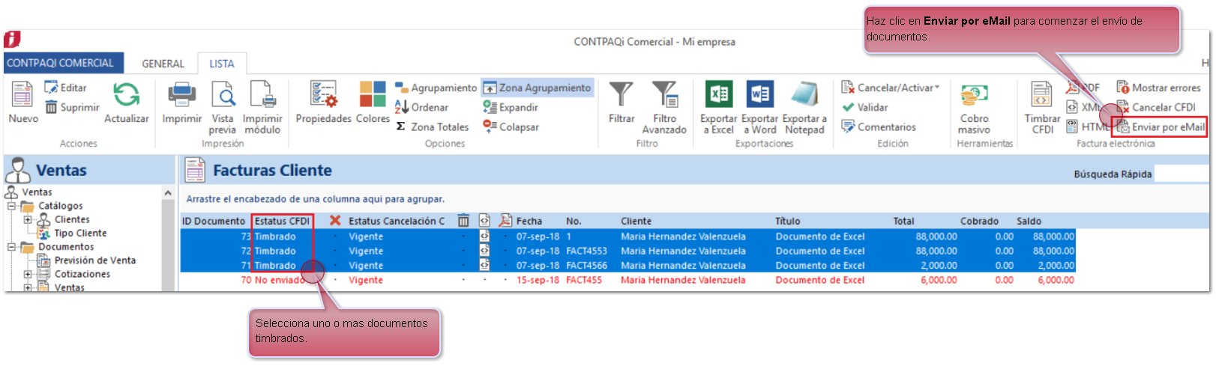This screenshot has width=1216, height=366.
Task: Click the Agrupamiento option
Action: click(x=436, y=88)
